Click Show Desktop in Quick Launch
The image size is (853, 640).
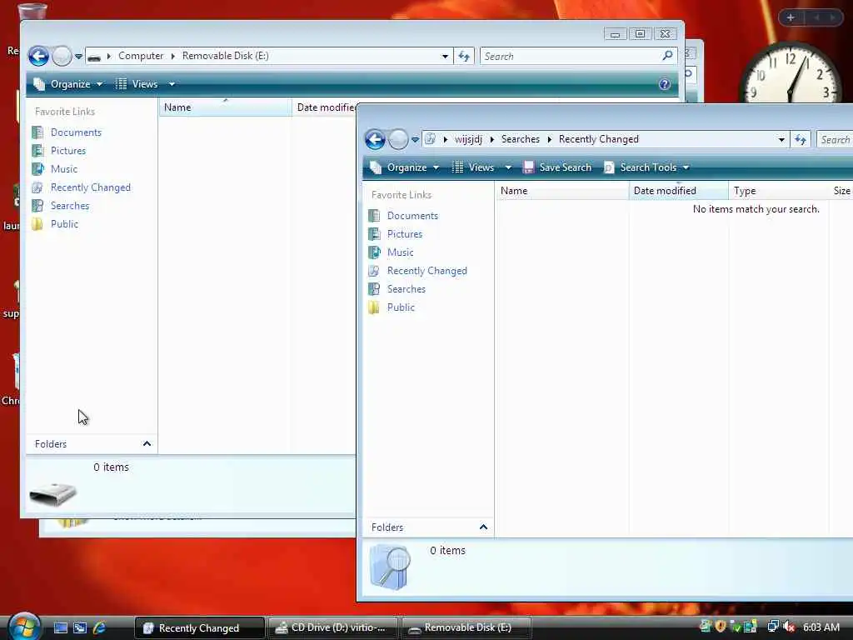click(60, 628)
